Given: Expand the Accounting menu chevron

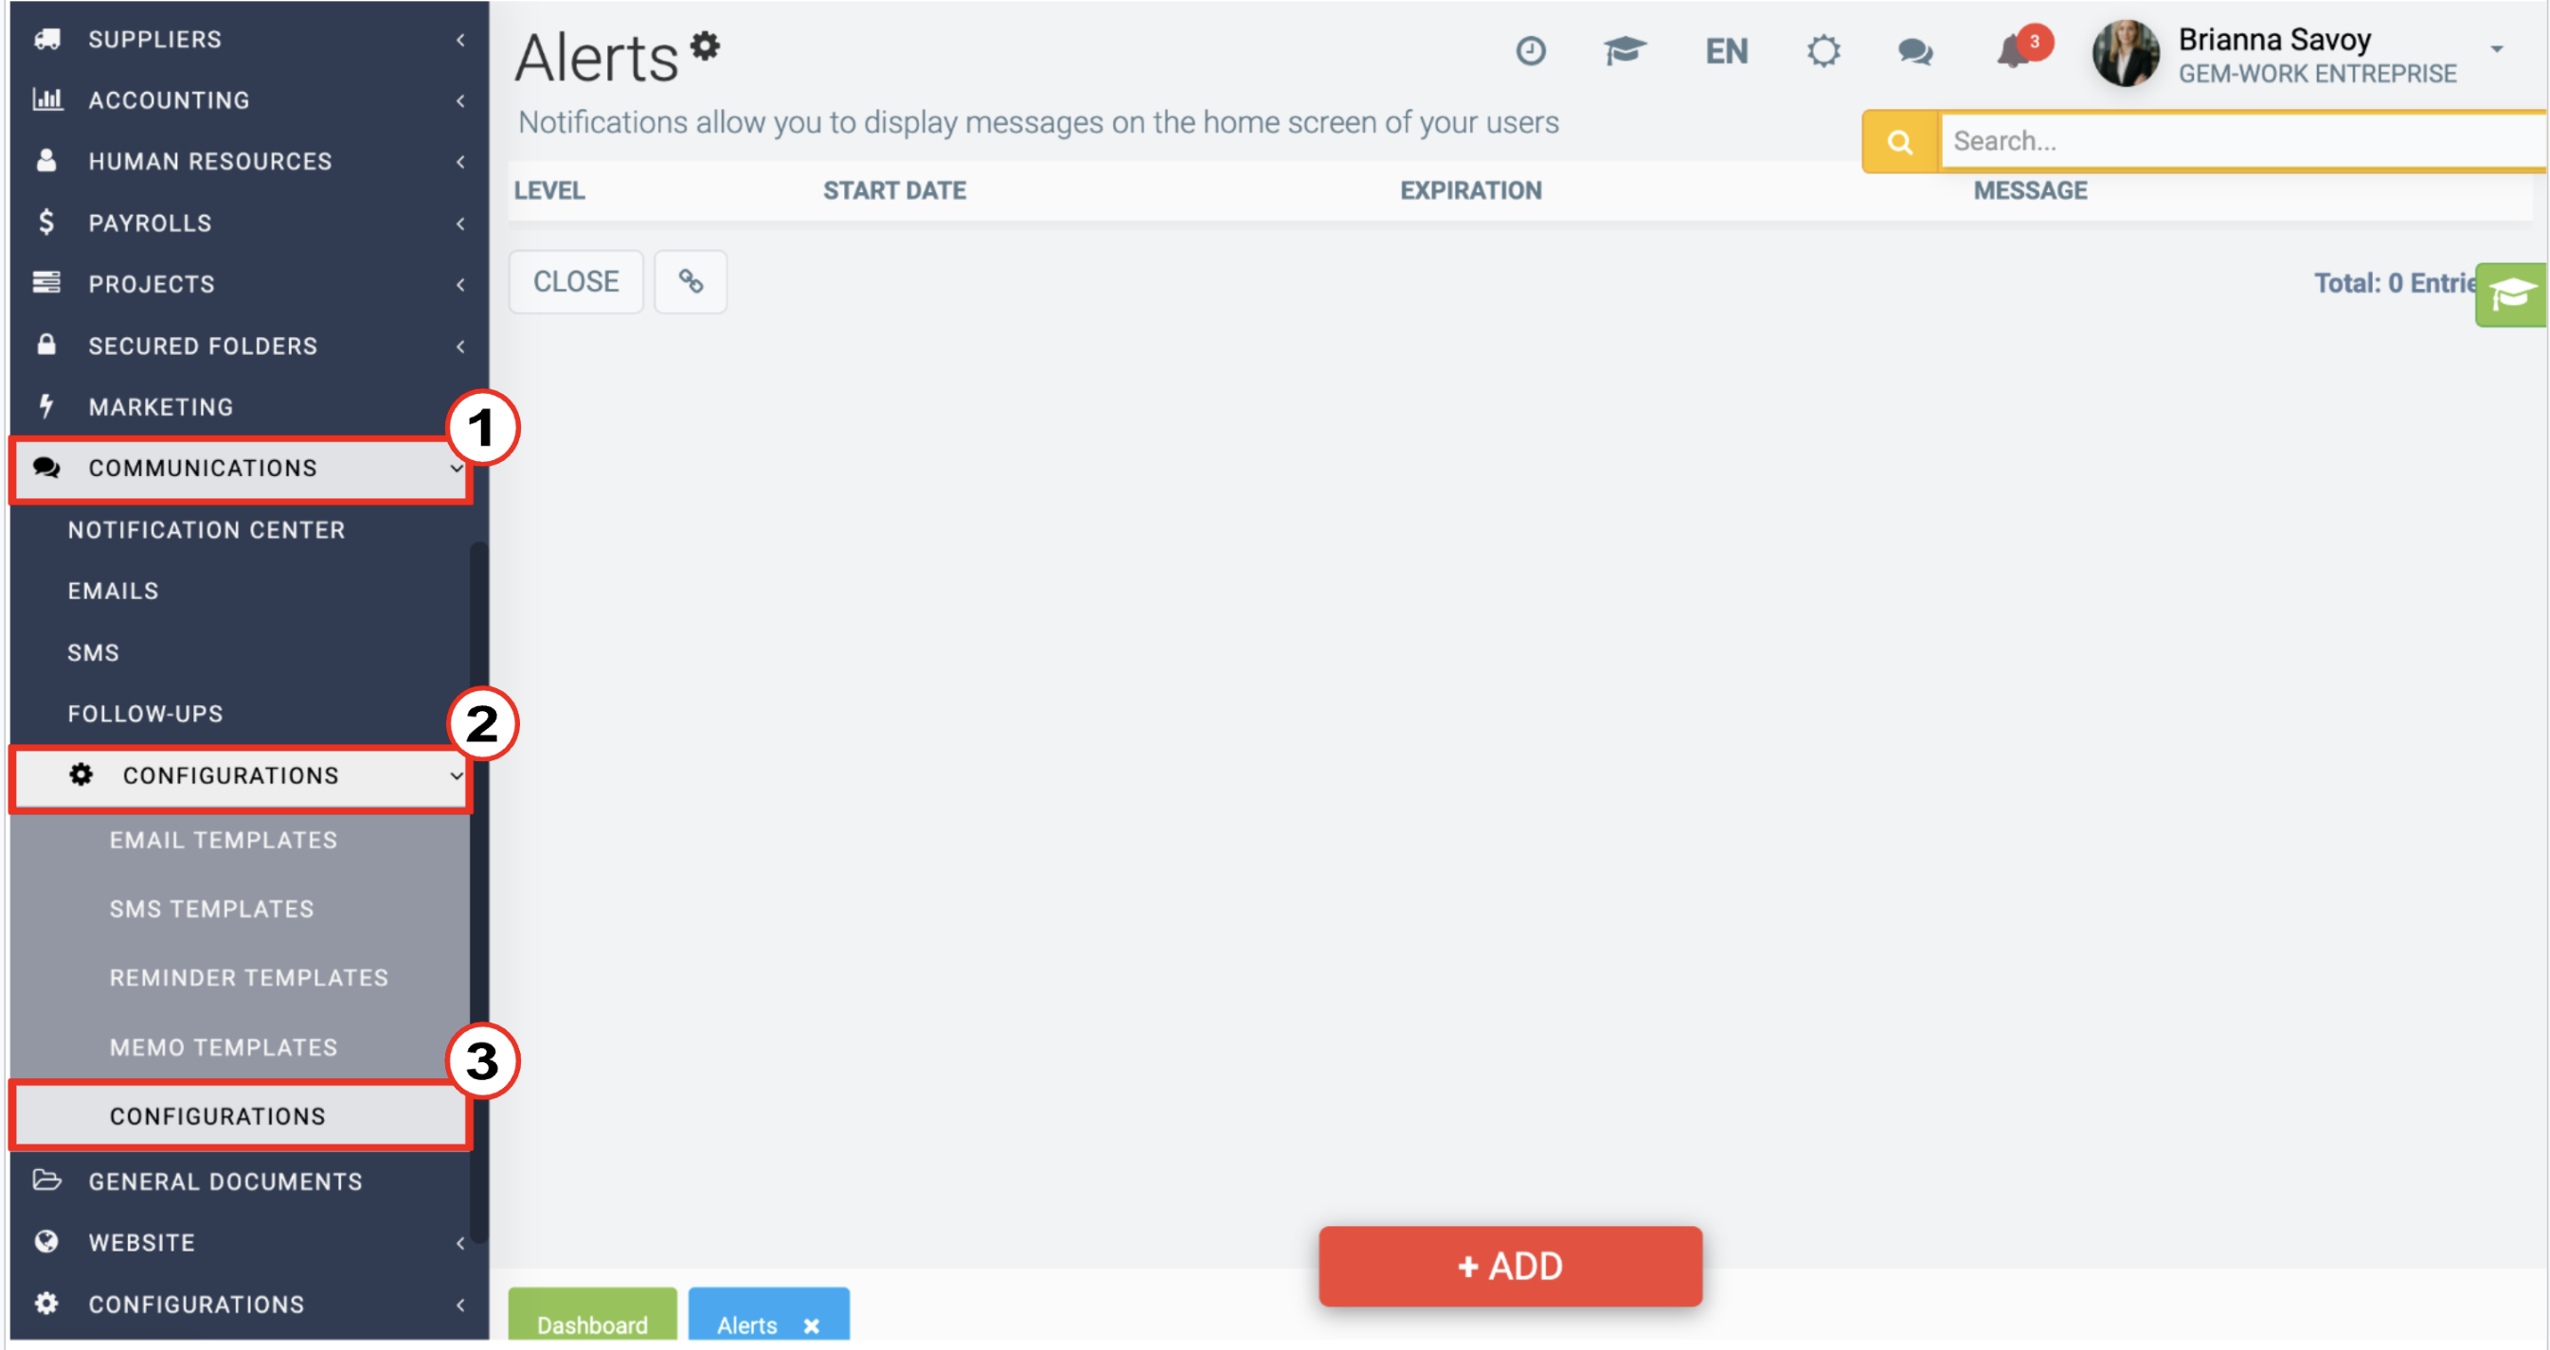Looking at the screenshot, I should pos(460,100).
